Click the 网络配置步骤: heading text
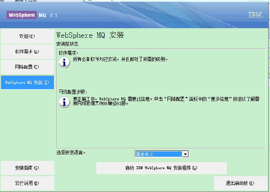 point(73,92)
